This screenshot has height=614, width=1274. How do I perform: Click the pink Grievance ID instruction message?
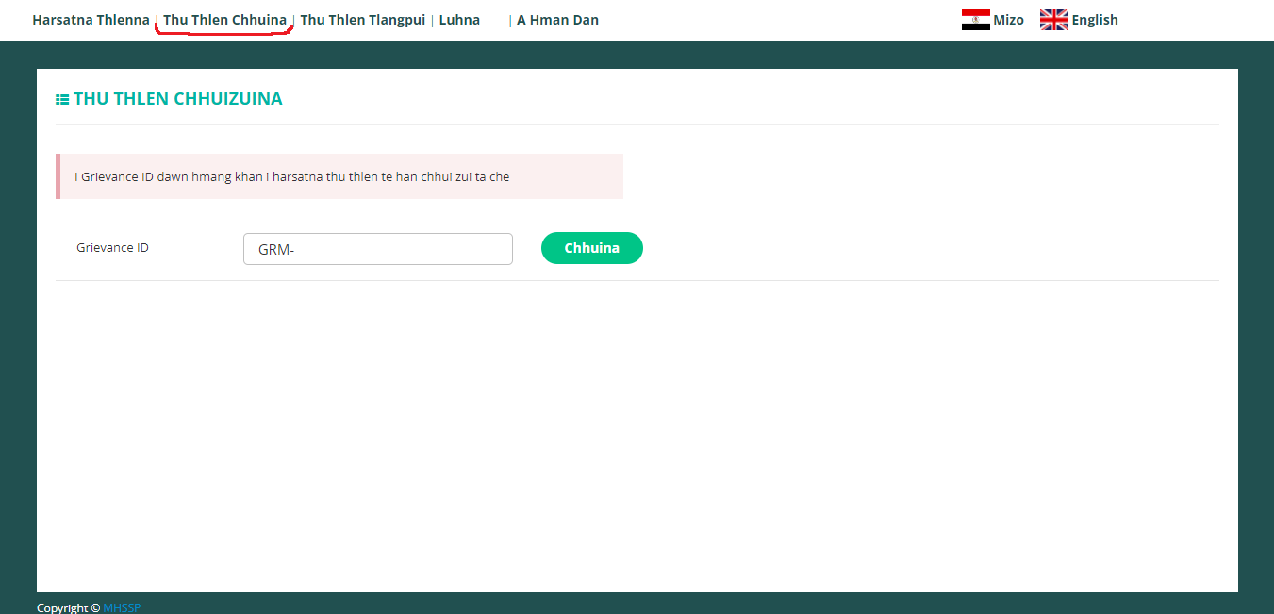click(339, 176)
